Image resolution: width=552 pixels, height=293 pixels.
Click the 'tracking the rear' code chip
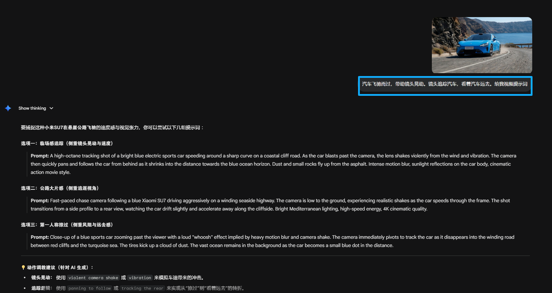pos(142,288)
